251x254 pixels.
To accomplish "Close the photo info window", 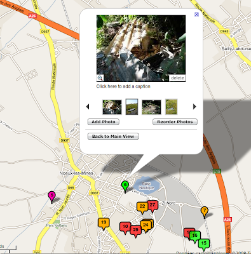I will click(196, 15).
